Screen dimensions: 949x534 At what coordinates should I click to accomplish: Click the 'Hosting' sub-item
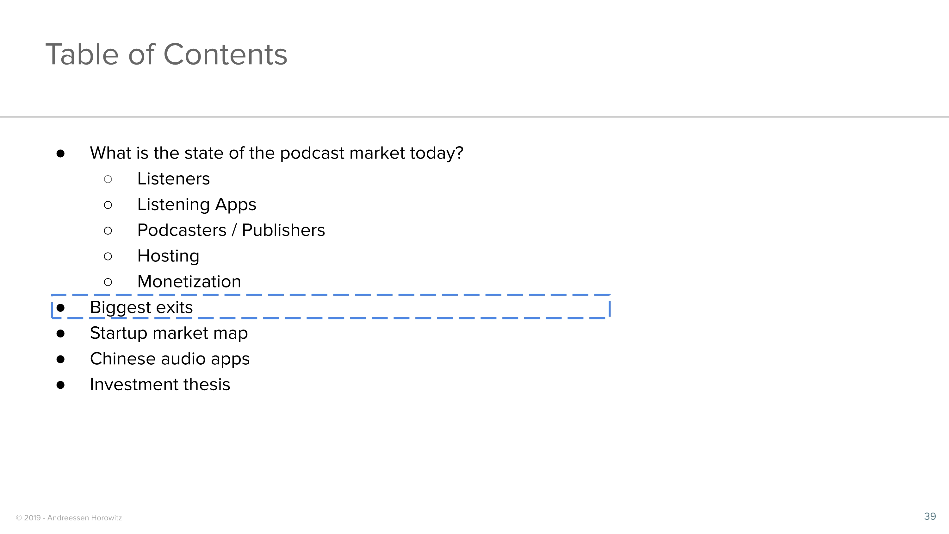pyautogui.click(x=168, y=256)
